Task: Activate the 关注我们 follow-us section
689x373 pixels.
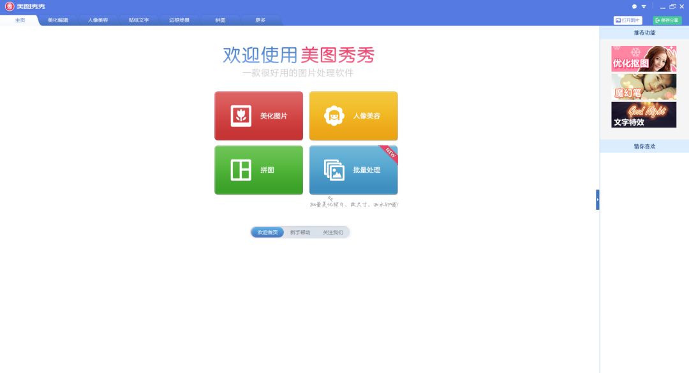Action: pos(332,232)
